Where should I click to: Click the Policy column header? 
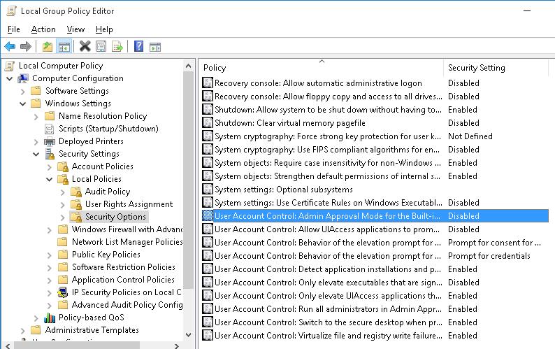coord(215,68)
